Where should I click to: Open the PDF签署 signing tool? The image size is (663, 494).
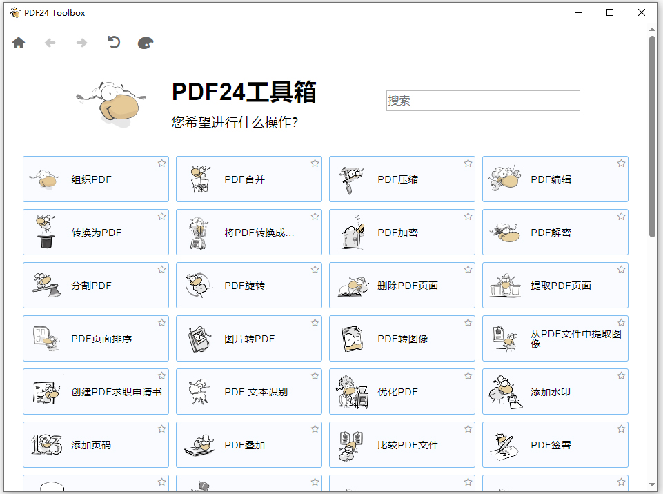click(x=555, y=444)
